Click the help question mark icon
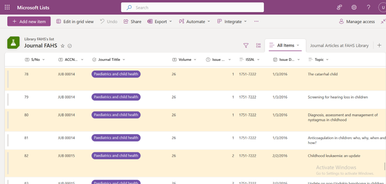Screen dimensions: 386x184 [x=368, y=7]
